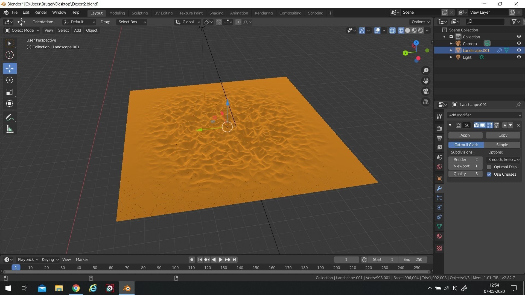Adjust the Quality value field
Screen dimensions: 525x295
[x=465, y=174]
